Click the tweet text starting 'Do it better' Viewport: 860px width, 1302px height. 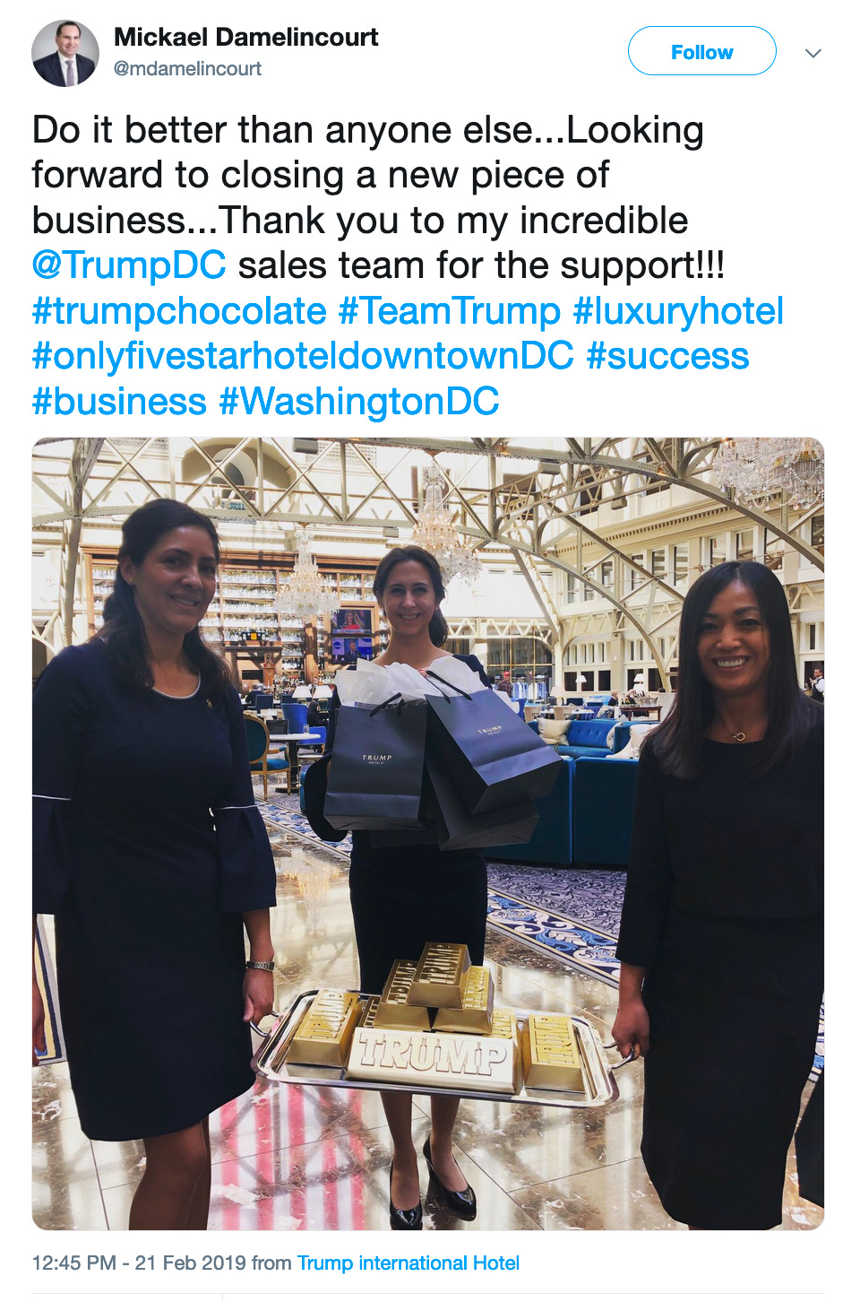click(x=408, y=265)
